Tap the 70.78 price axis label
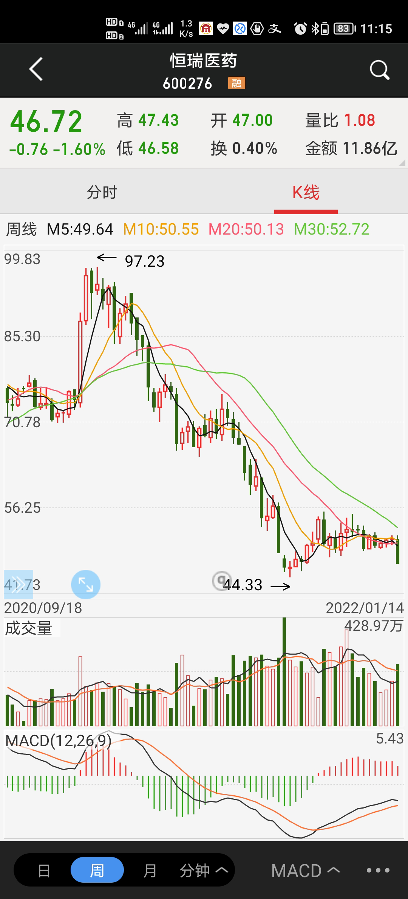 (22, 422)
